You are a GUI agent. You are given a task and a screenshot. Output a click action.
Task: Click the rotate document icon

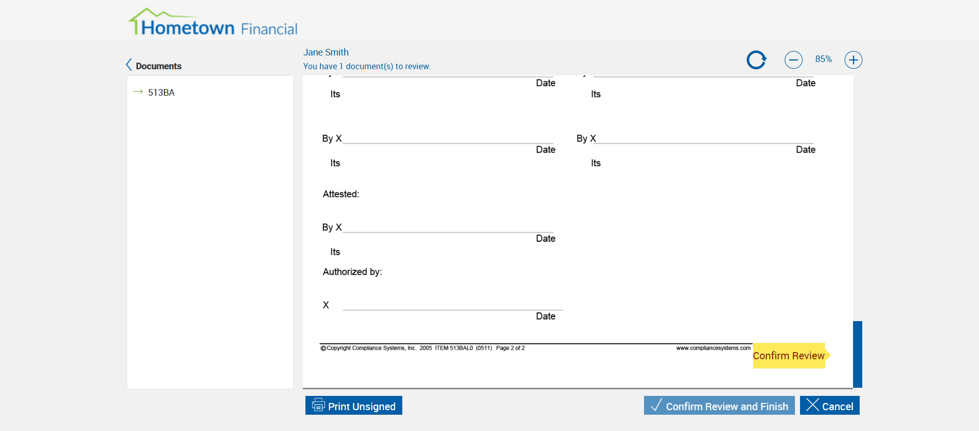pyautogui.click(x=756, y=60)
